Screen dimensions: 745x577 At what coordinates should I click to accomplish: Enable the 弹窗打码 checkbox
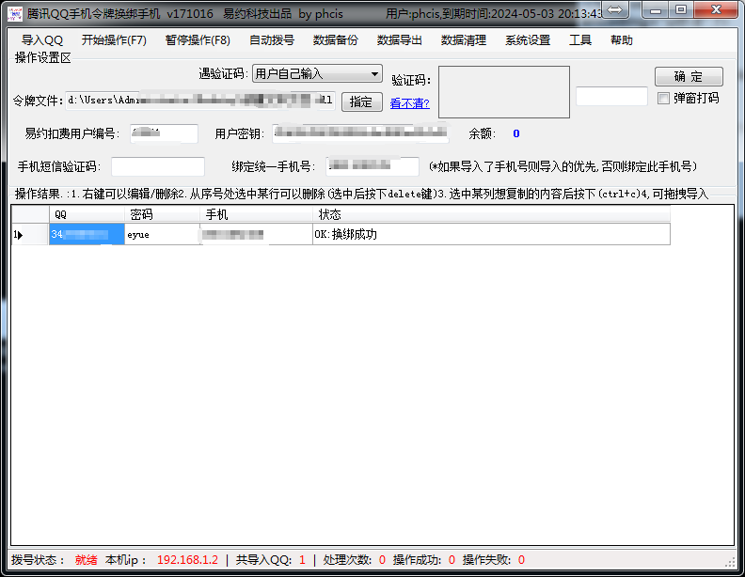[663, 99]
